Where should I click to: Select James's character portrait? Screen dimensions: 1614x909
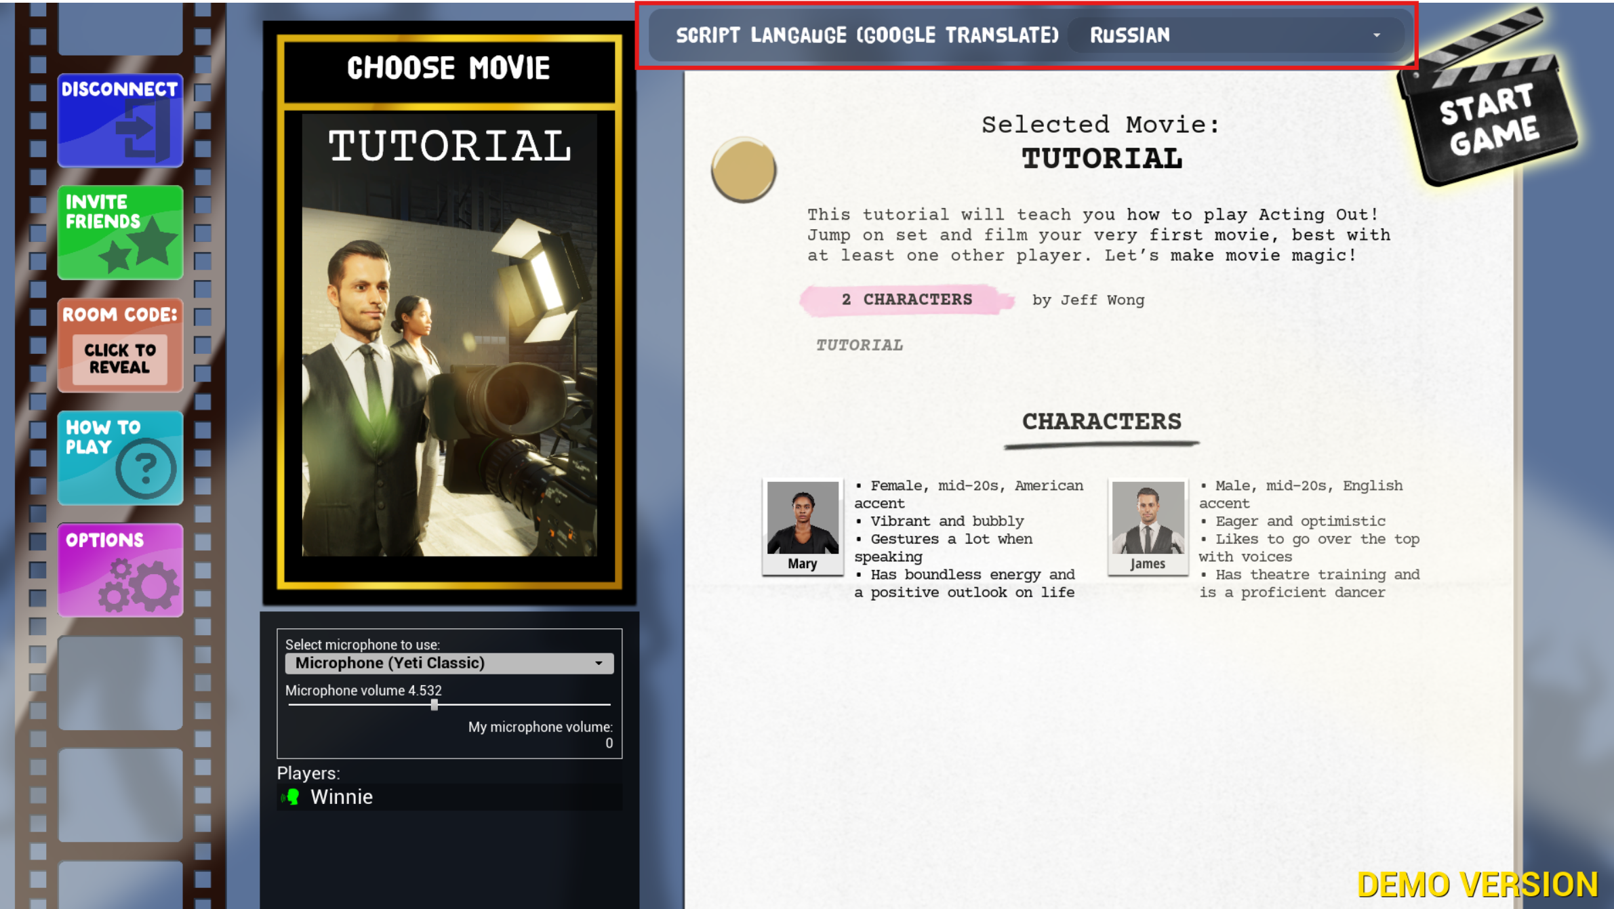(1148, 527)
